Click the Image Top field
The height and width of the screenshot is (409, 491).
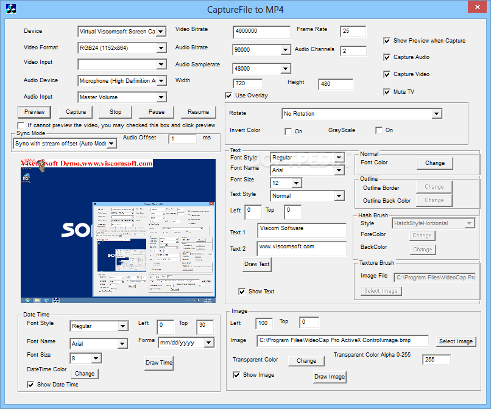(x=309, y=323)
